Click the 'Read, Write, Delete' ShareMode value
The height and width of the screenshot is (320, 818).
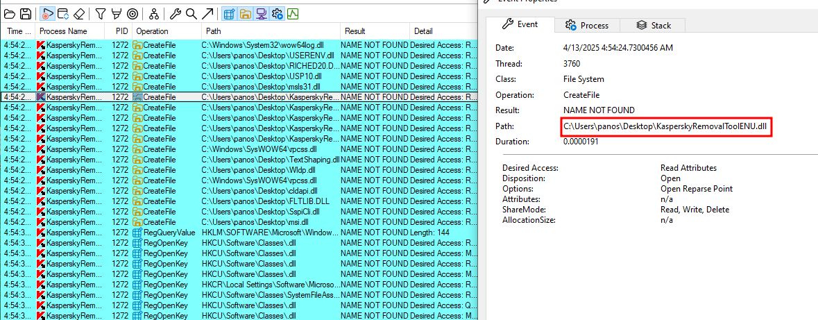[695, 210]
